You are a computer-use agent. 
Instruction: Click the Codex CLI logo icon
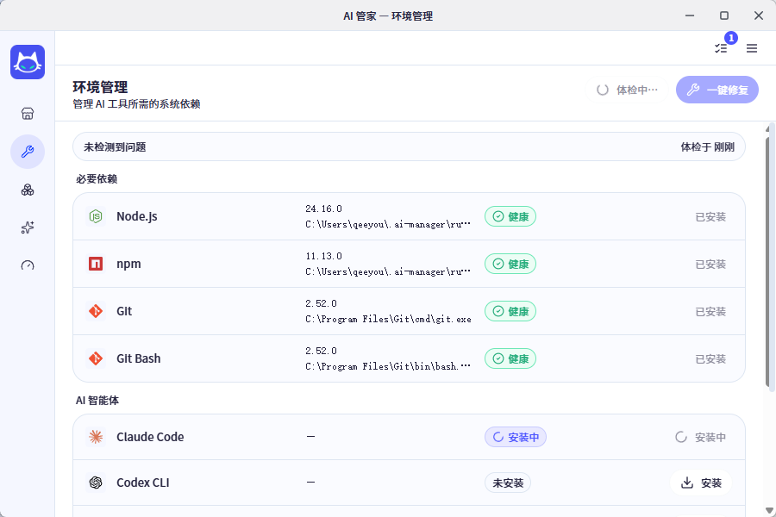[96, 483]
